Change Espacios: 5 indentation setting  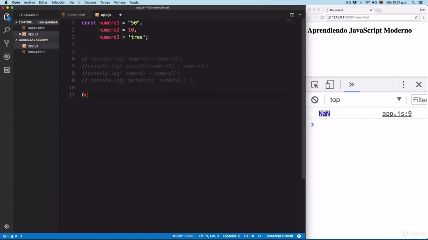[x=231, y=236]
